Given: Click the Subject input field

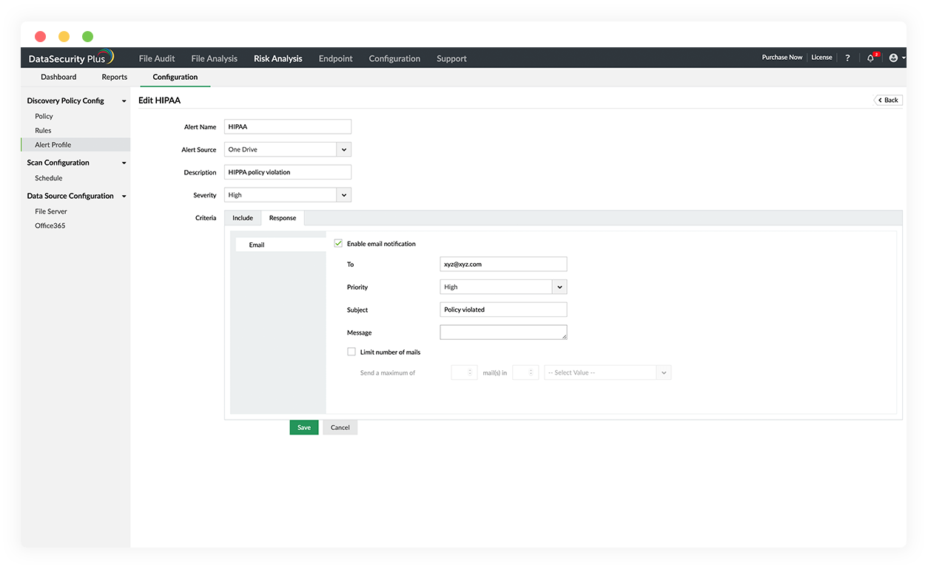Looking at the screenshot, I should coord(503,310).
